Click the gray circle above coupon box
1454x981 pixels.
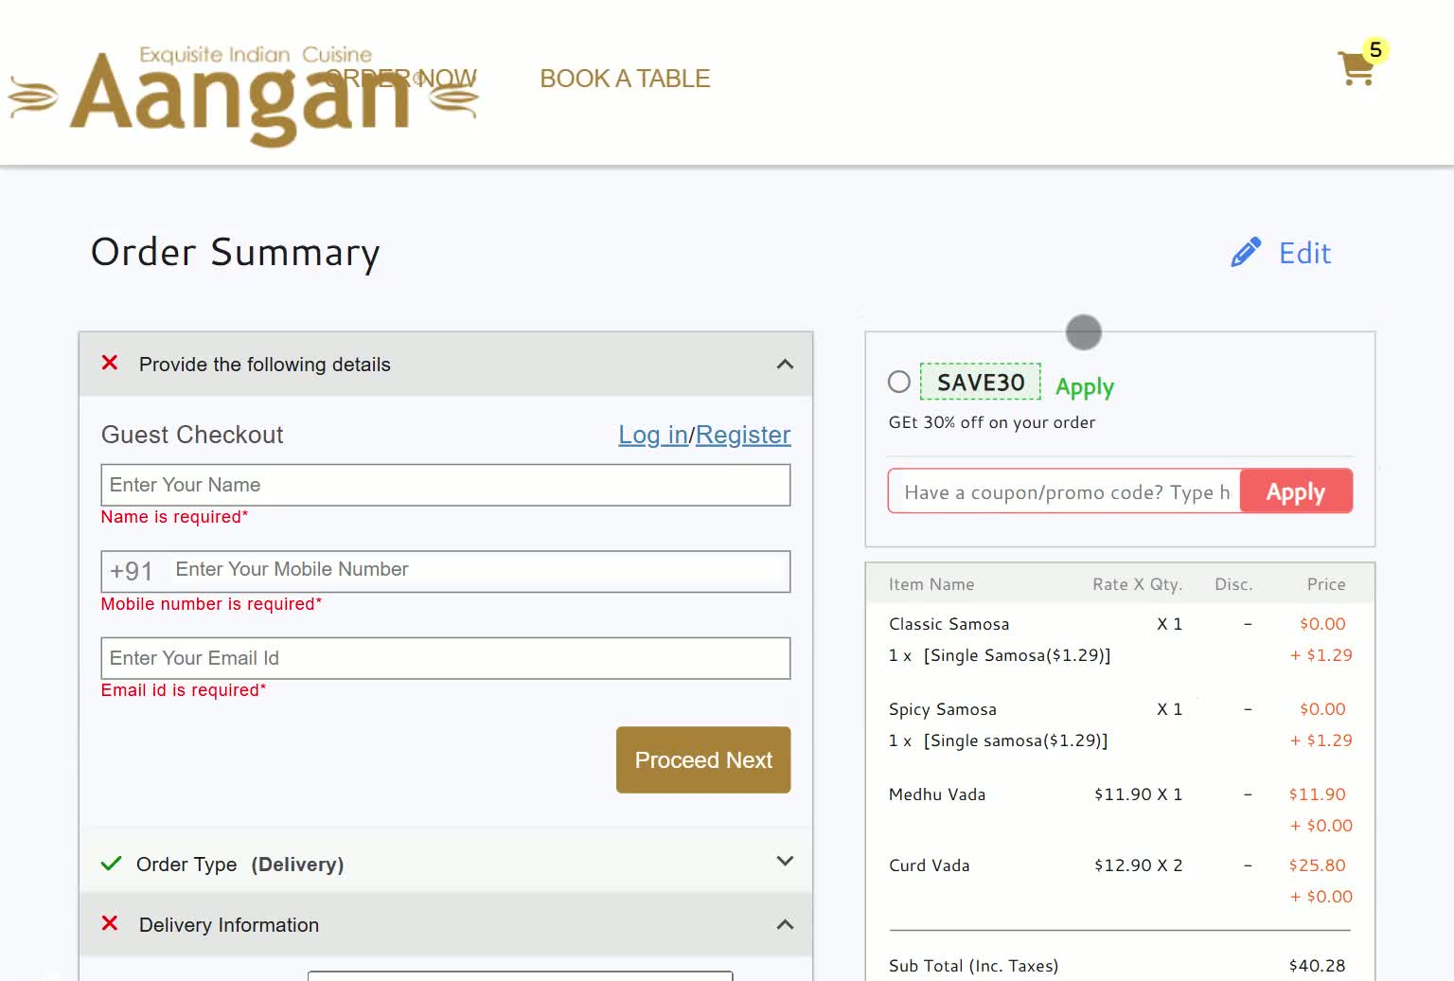tap(1084, 332)
